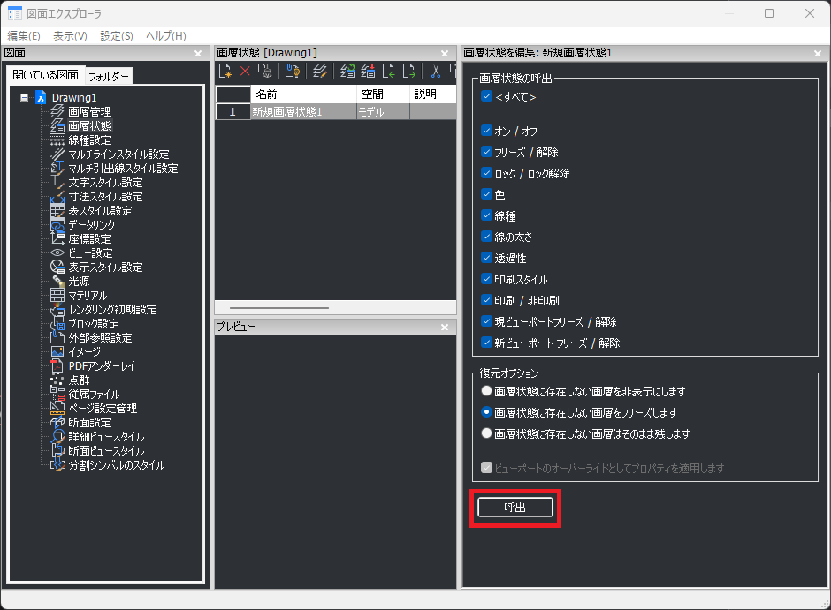Open 画層管理 in the drawing tree
The width and height of the screenshot is (831, 610).
click(88, 111)
